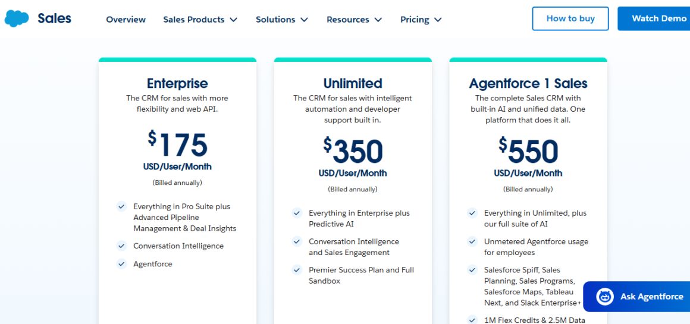Click '(Billed annually)' in Agentforce 1 Sales card
Screen dimensions: 690x324
[528, 190]
